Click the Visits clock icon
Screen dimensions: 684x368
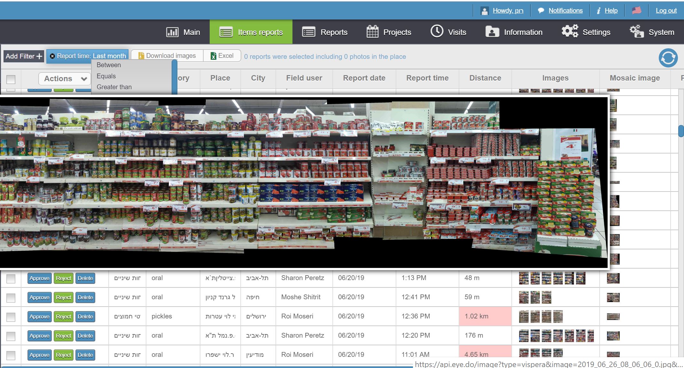[x=437, y=31]
